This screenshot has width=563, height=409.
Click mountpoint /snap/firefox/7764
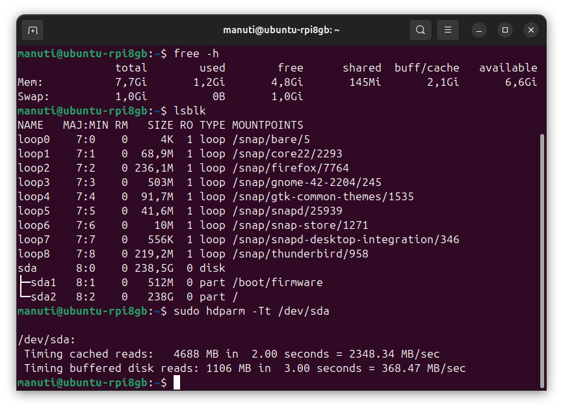[291, 168]
